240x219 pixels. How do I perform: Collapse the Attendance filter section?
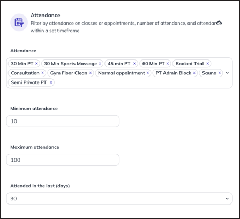pos(219,22)
